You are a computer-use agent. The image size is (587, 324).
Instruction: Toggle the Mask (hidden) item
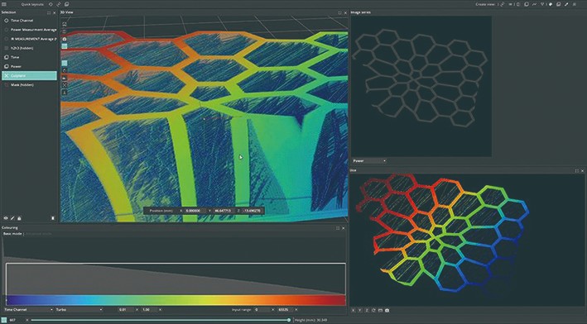(29, 85)
